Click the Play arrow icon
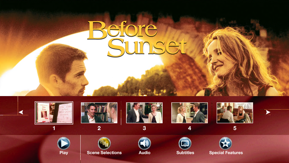289x163 pixels. [x=63, y=143]
